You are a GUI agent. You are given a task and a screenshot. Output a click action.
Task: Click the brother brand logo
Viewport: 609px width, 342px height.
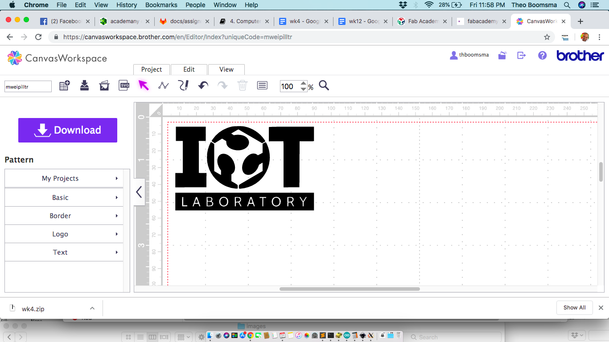[x=580, y=56]
